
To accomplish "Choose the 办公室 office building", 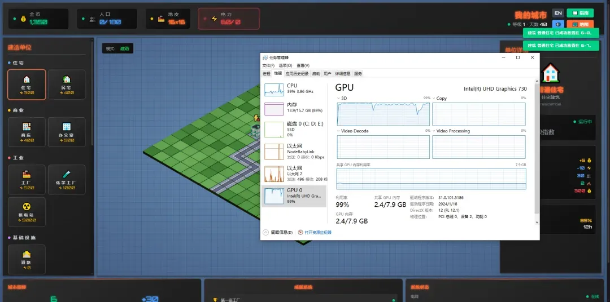I will [x=67, y=131].
